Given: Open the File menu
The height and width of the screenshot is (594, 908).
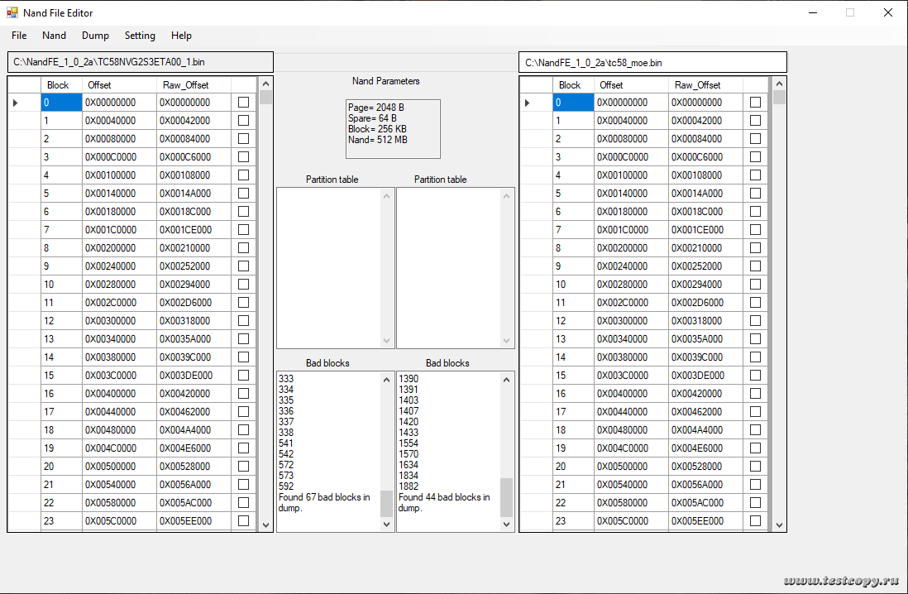Looking at the screenshot, I should tap(19, 36).
